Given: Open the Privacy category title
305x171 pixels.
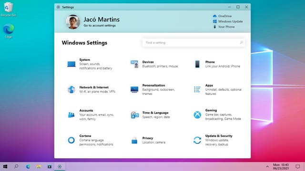Looking at the screenshot, I should click(148, 138).
